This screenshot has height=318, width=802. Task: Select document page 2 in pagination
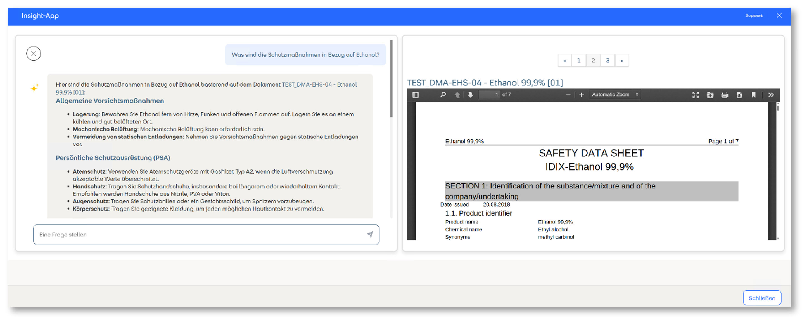click(x=593, y=60)
